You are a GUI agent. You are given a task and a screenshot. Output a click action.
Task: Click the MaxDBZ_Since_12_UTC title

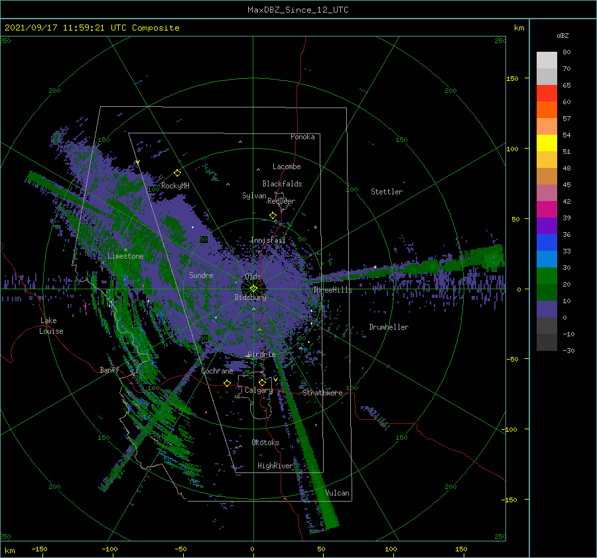click(298, 10)
